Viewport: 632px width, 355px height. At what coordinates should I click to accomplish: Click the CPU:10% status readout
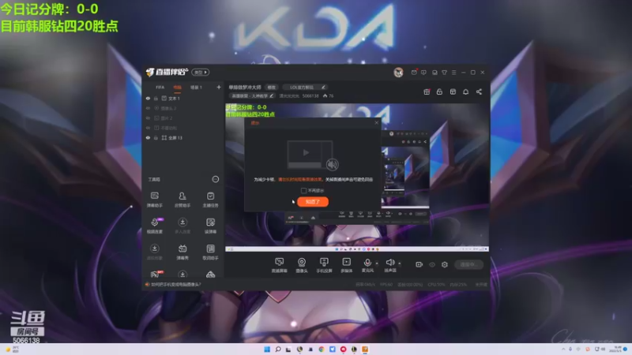(436, 285)
